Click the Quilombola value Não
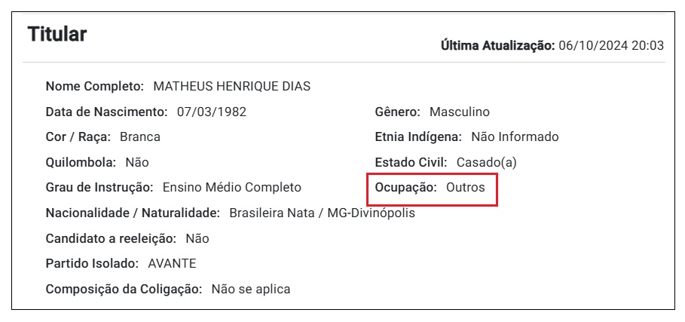 (136, 163)
